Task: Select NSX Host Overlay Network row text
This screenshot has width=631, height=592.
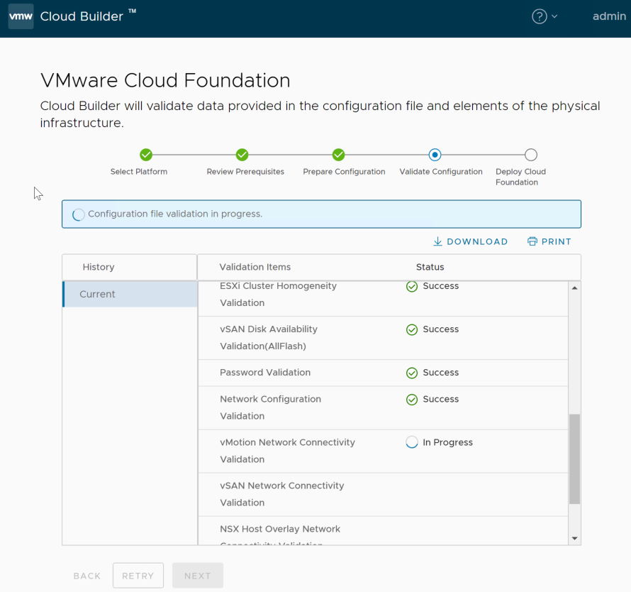Action: (280, 529)
